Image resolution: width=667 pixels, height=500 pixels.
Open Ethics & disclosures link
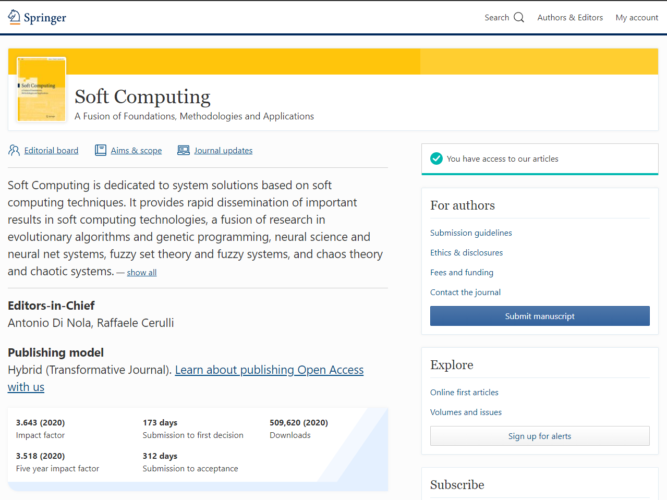tap(466, 253)
